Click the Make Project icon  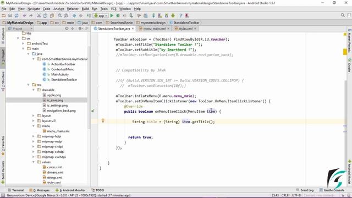[x=89, y=15]
